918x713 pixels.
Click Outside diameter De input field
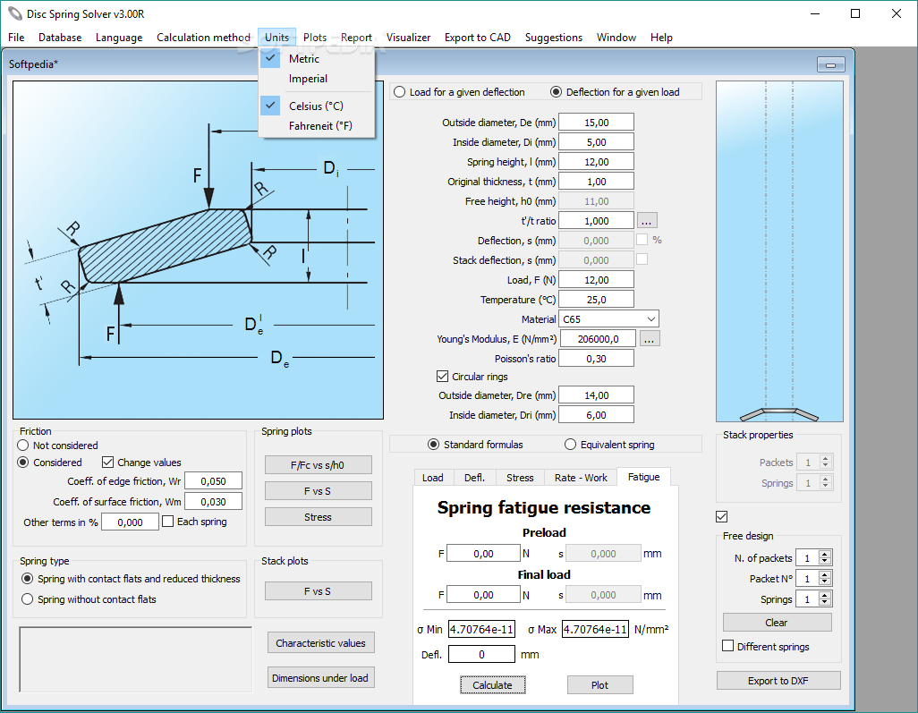[x=596, y=123]
